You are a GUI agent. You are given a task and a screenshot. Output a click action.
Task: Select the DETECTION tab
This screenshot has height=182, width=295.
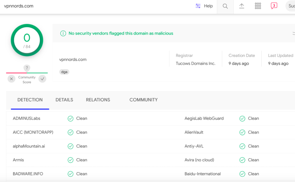tap(30, 100)
